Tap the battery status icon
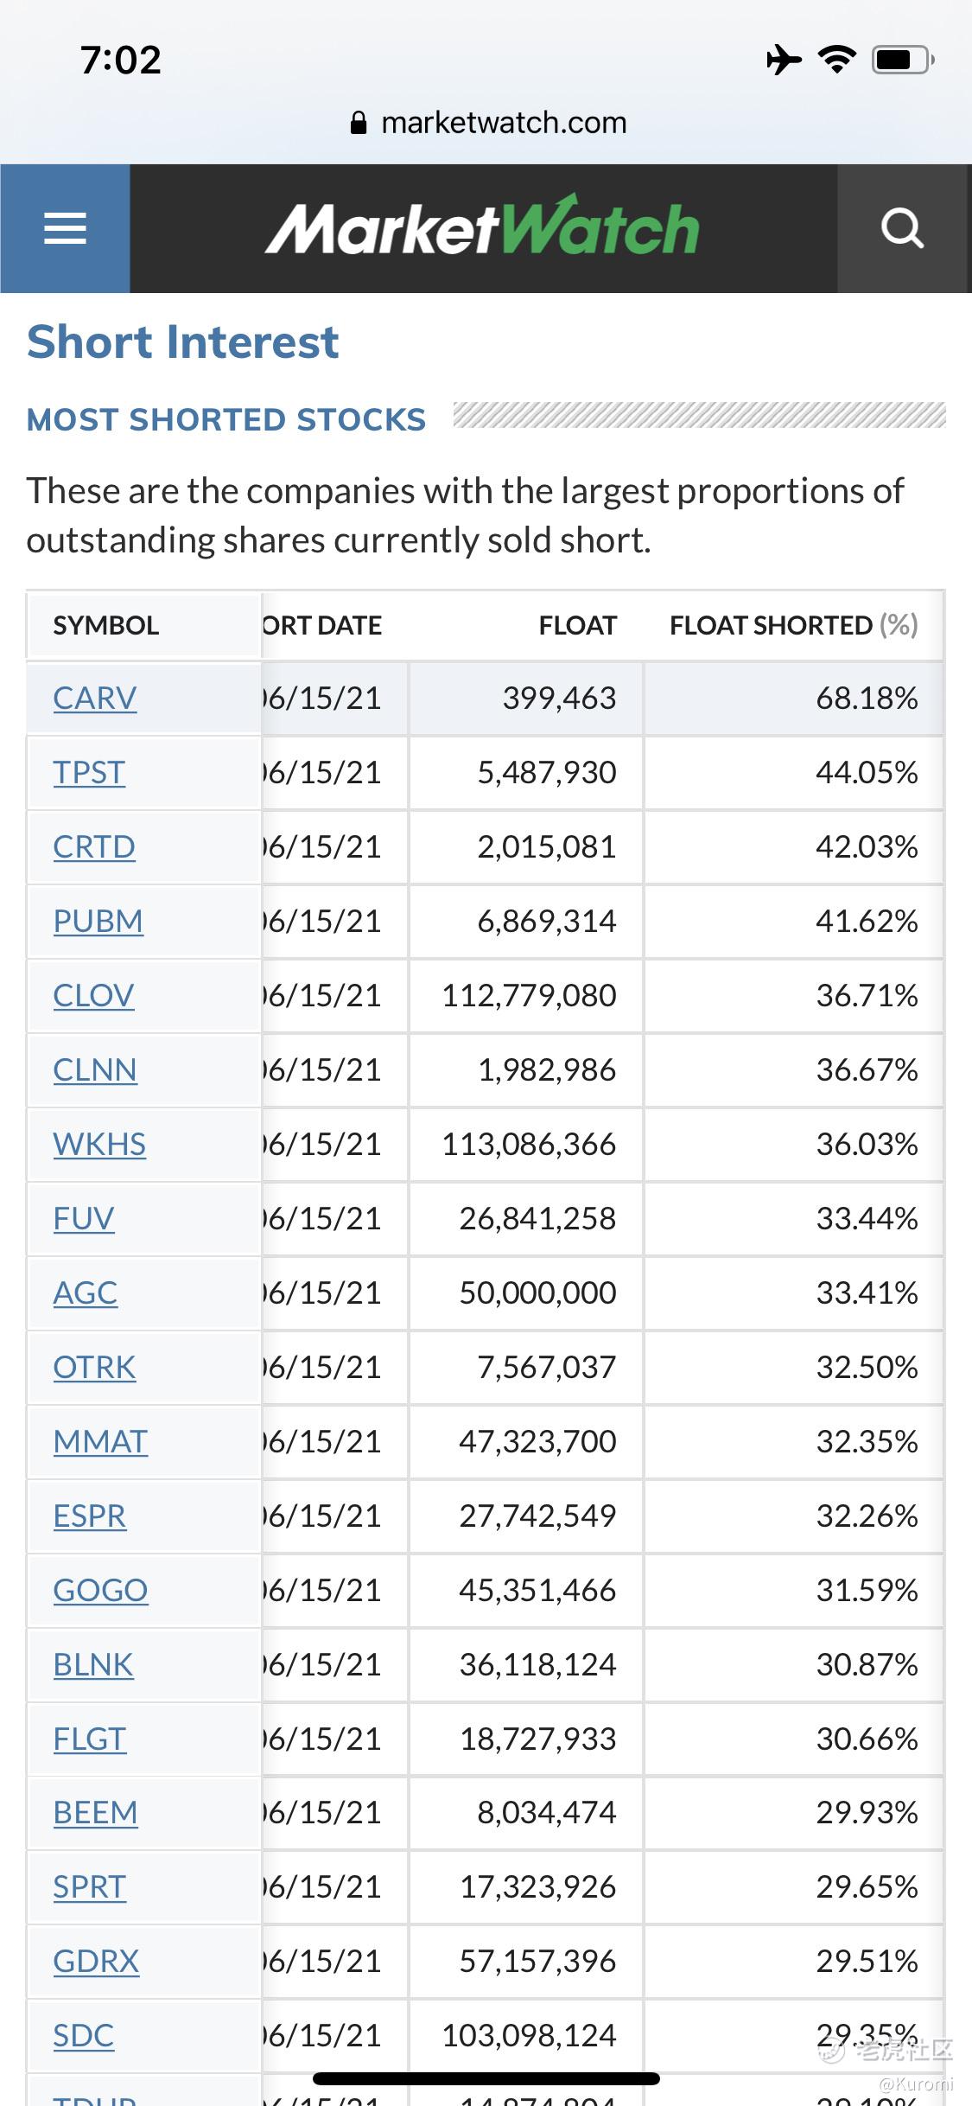 click(x=903, y=60)
